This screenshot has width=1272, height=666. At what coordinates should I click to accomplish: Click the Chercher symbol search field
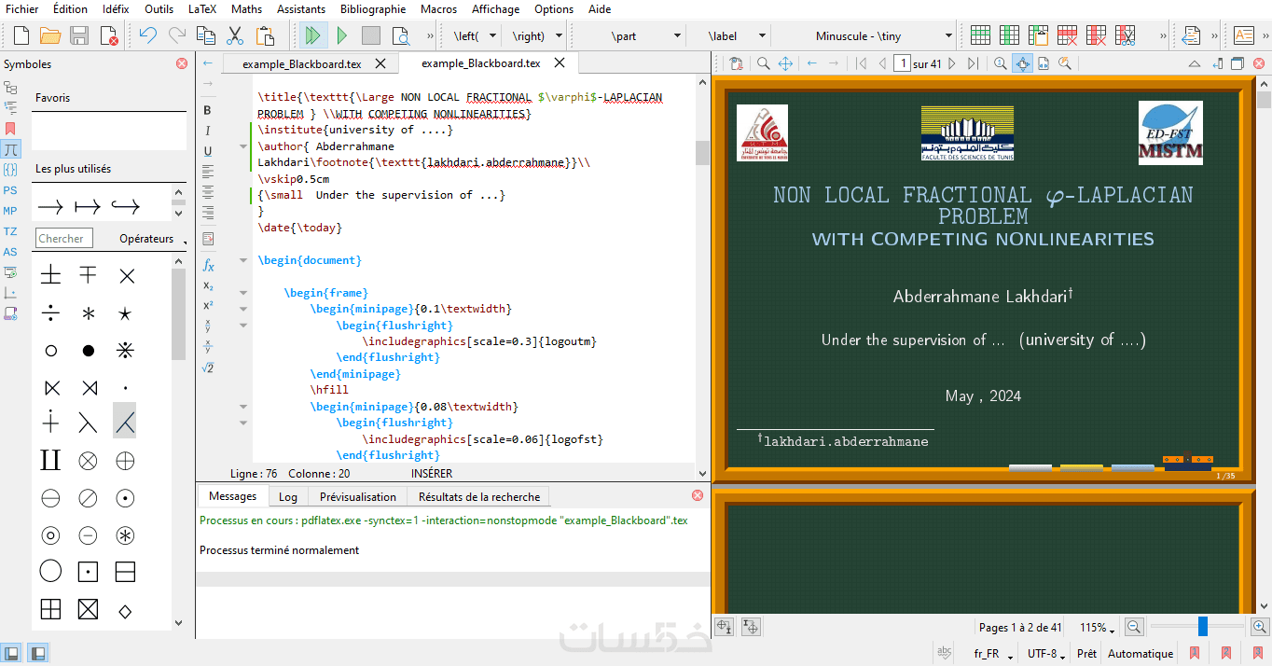click(64, 239)
